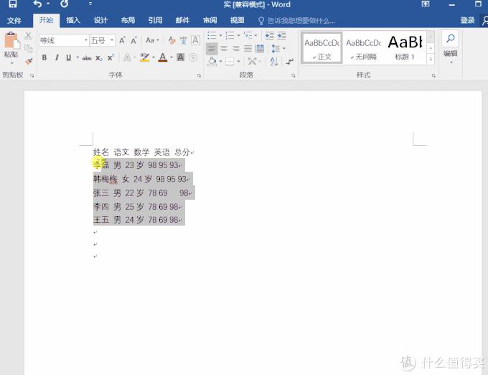Cut selection with the scissors icon
This screenshot has height=375, width=488.
[28, 36]
